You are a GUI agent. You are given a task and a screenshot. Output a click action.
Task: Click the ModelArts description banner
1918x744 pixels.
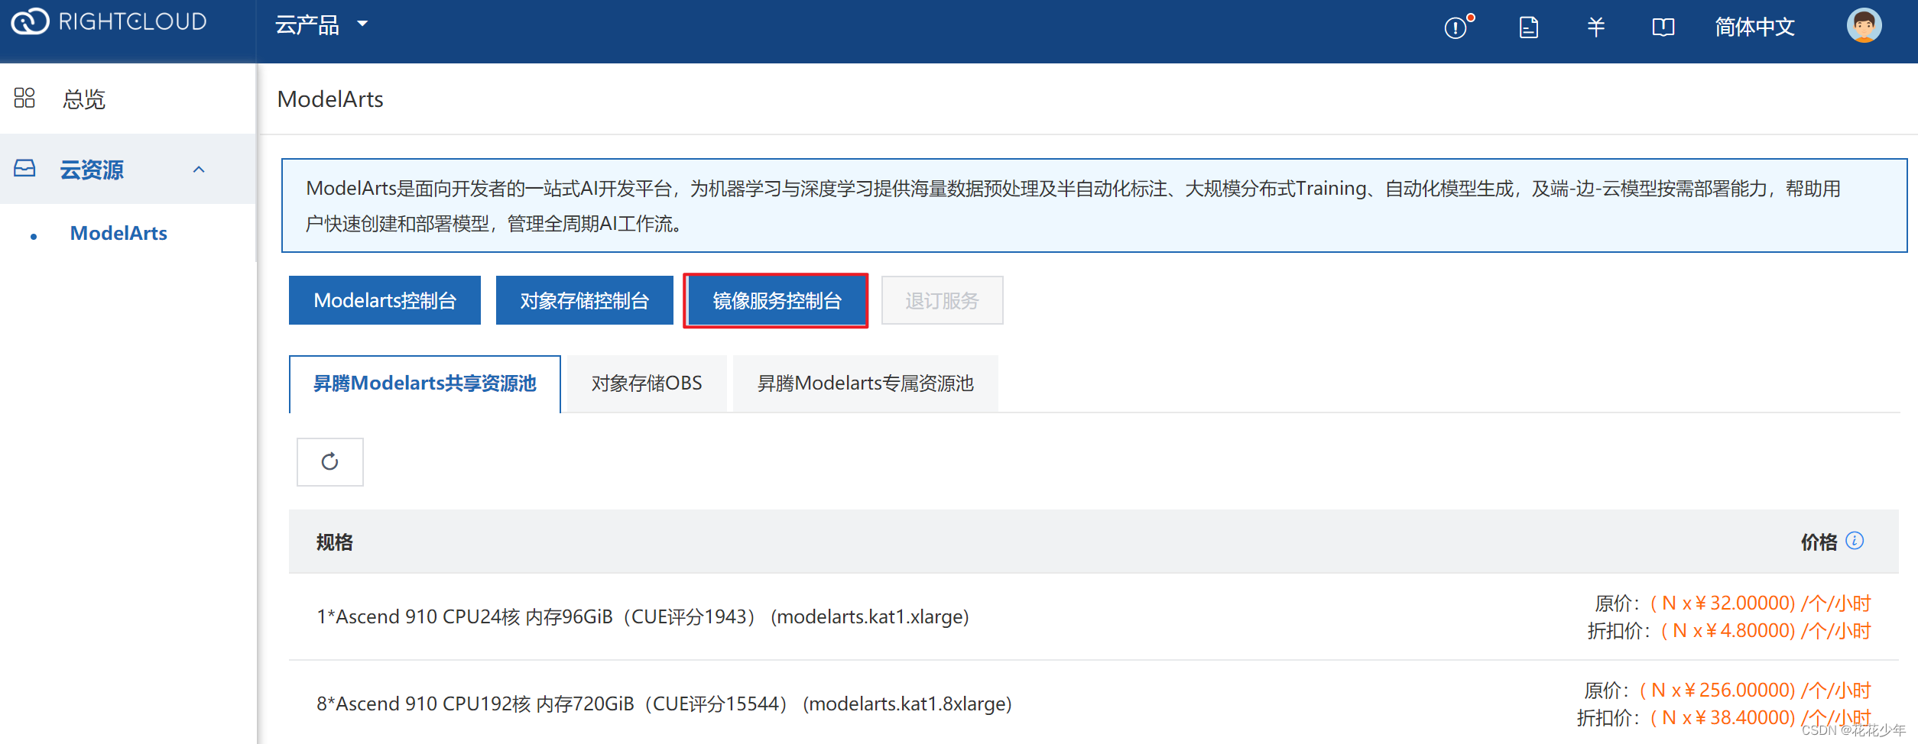click(1094, 205)
